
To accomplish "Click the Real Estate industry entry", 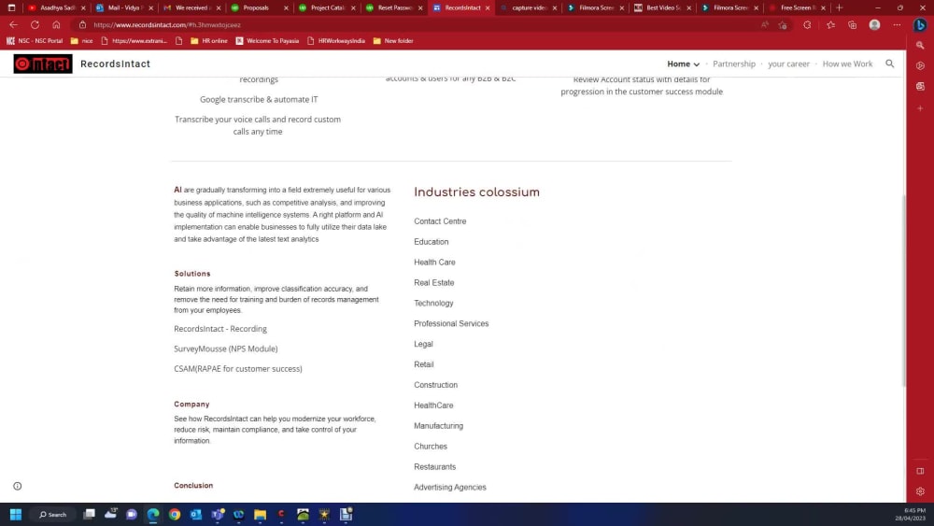I will [x=433, y=282].
